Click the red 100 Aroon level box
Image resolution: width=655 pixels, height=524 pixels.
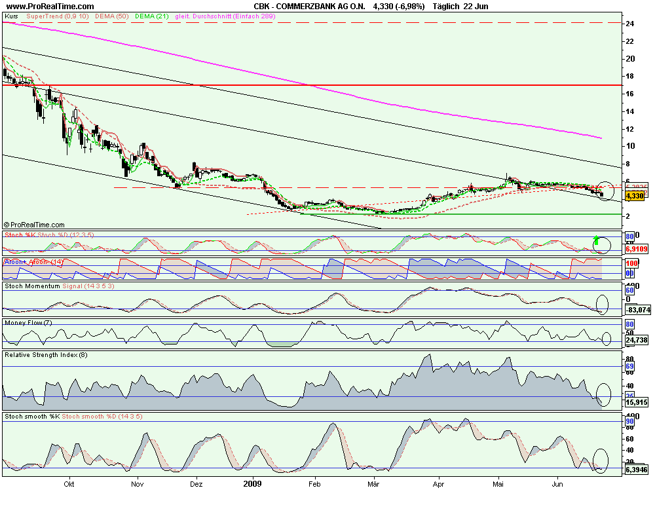pyautogui.click(x=631, y=264)
